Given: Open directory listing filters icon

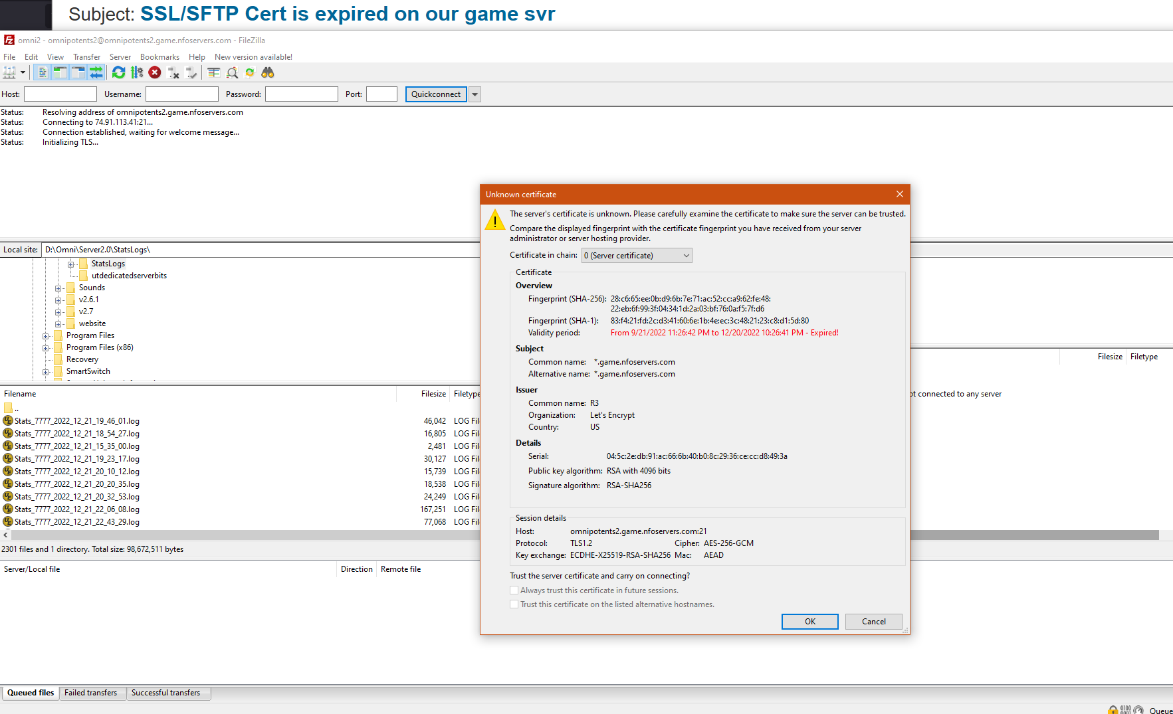Looking at the screenshot, I should [x=213, y=72].
